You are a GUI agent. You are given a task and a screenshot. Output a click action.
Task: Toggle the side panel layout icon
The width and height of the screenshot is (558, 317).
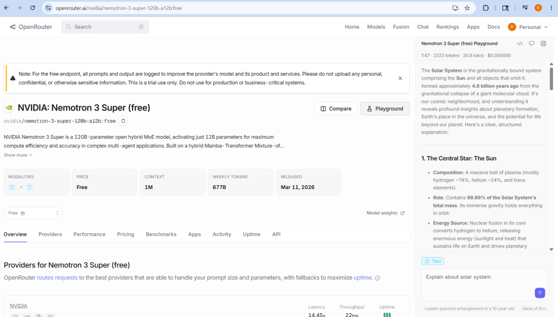[x=543, y=44]
